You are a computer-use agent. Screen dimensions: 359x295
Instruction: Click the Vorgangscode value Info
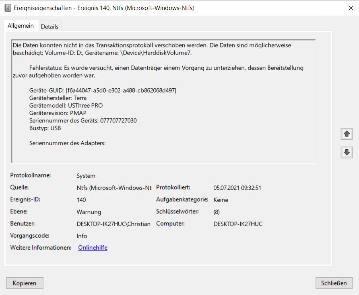[82, 236]
